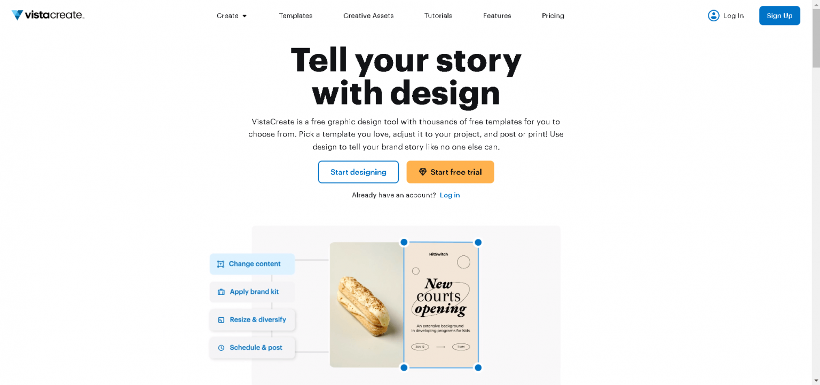Screen dimensions: 820x385
Task: Click the Schedule & post clock icon
Action: click(x=221, y=348)
